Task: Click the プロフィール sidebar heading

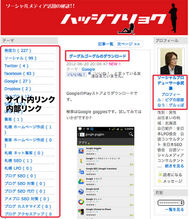Action: (171, 41)
